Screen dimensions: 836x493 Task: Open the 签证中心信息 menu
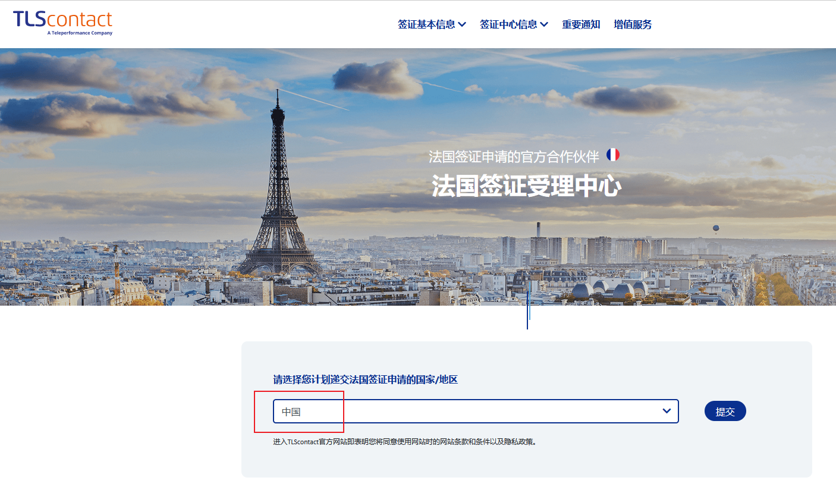coord(514,24)
